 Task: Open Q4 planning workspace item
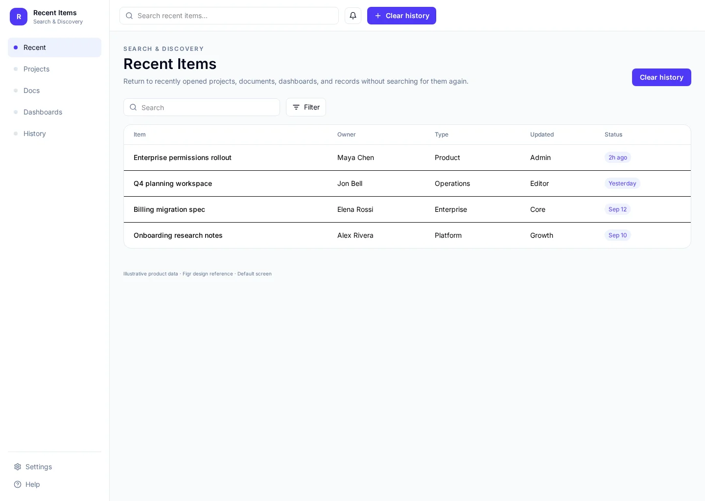(x=173, y=183)
